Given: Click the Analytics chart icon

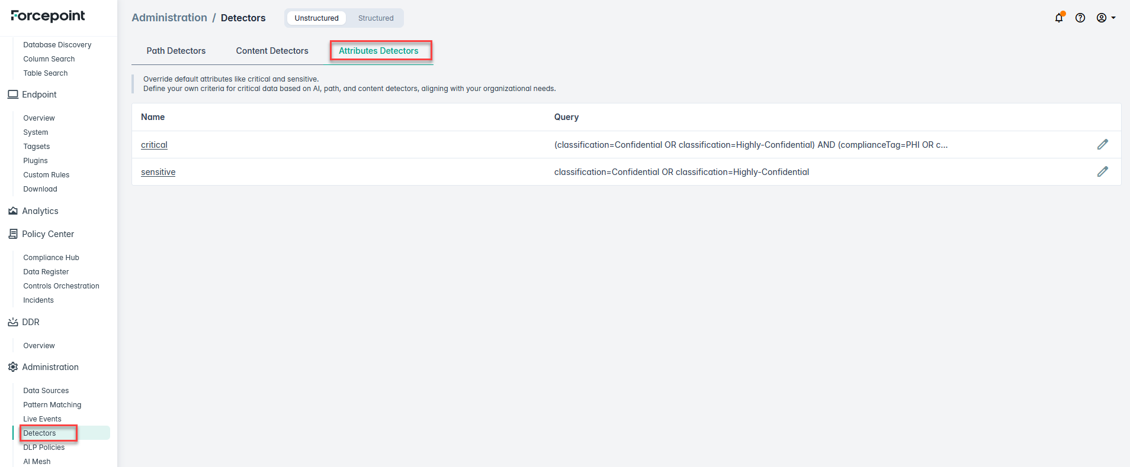Looking at the screenshot, I should click(x=13, y=211).
